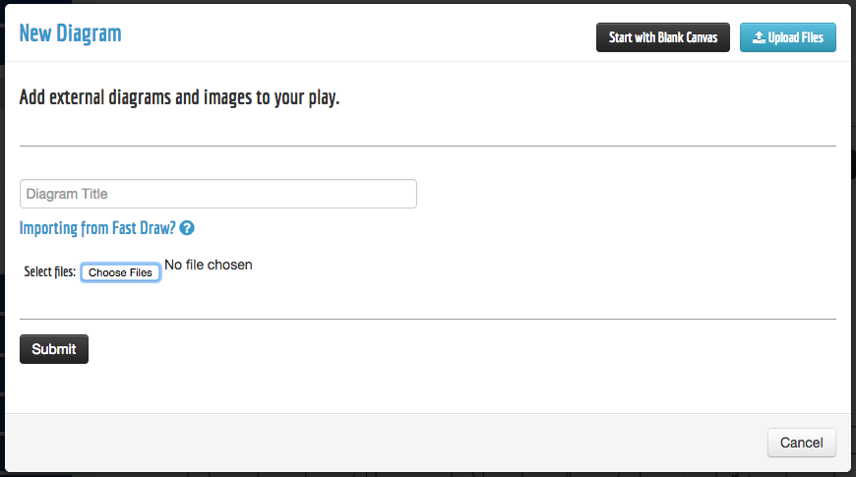This screenshot has width=856, height=477.
Task: Click the divider line above Diagram Title
Action: point(428,146)
